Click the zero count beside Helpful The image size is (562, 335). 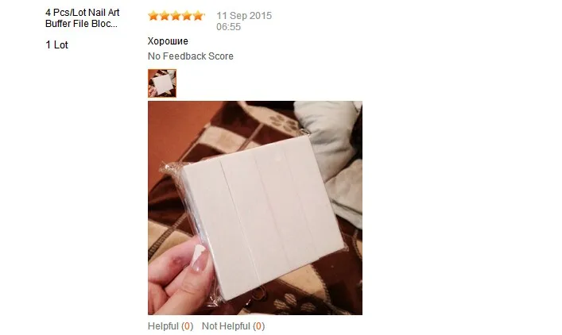(x=187, y=326)
